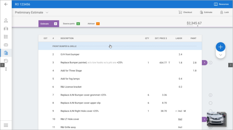Go back using the arrow icon
Image resolution: width=233 pixels, height=130 pixels.
click(x=6, y=4)
